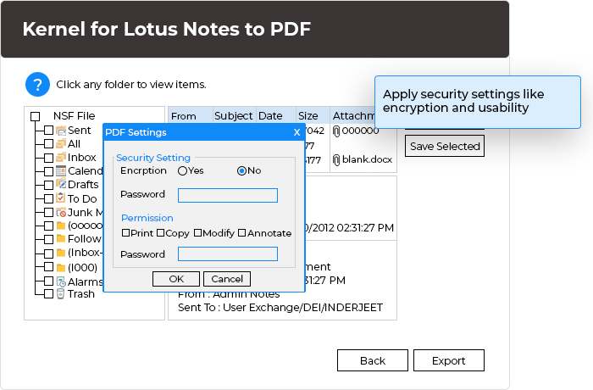Click the Calendar folder icon

[61, 171]
